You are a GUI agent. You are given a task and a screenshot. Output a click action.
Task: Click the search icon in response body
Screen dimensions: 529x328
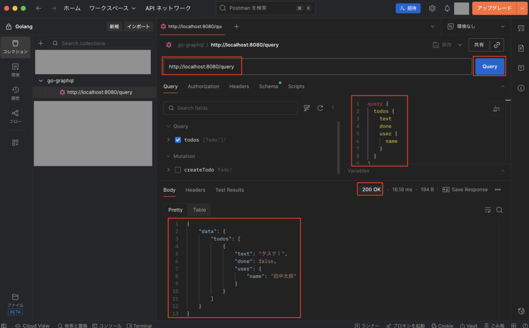tap(499, 210)
